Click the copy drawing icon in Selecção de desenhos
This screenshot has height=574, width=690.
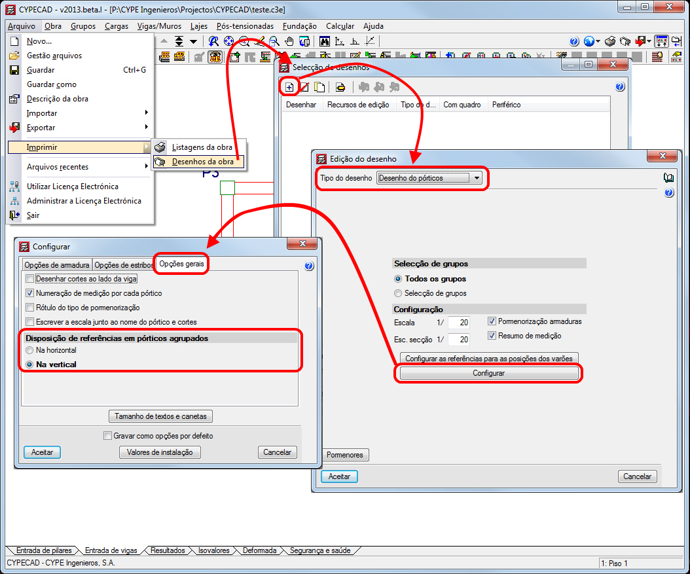tap(319, 87)
